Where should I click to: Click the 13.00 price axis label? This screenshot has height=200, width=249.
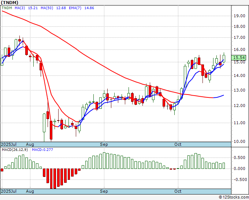point(239,90)
